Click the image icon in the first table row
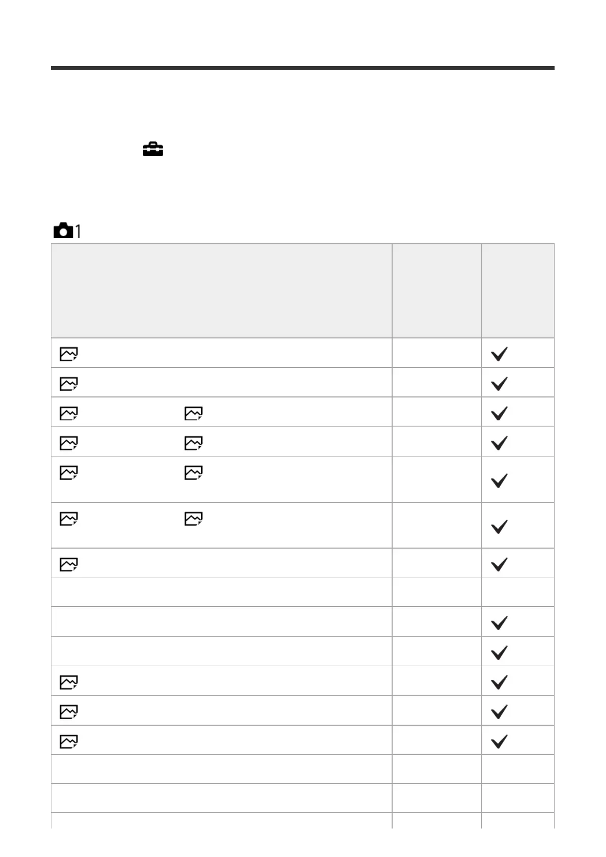The width and height of the screenshot is (606, 857). coord(69,354)
